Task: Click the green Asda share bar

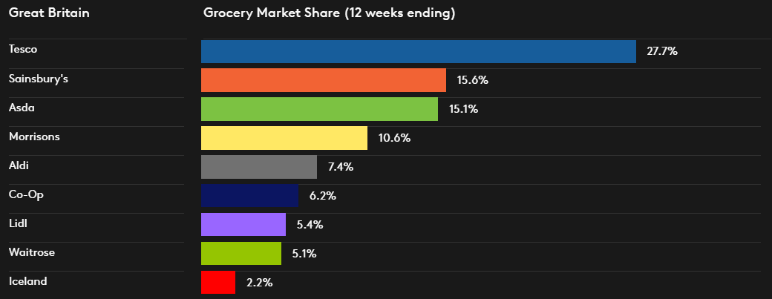Action: tap(319, 109)
